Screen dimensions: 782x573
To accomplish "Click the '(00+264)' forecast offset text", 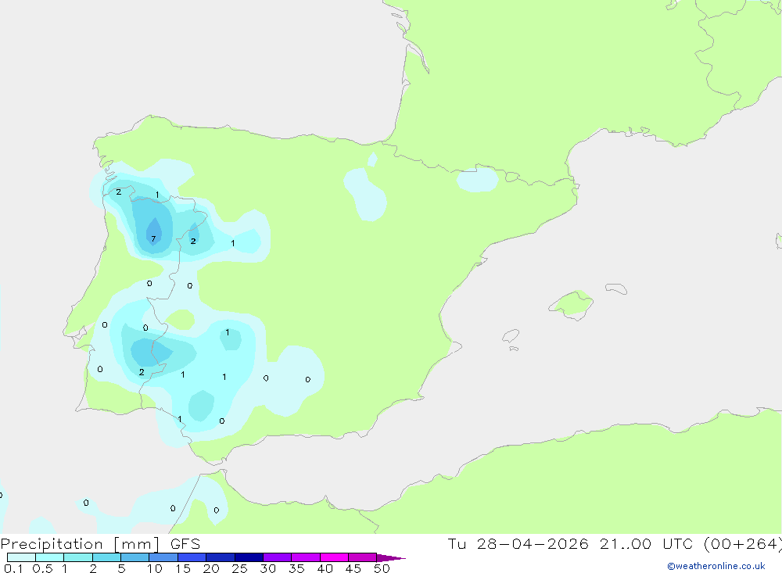I will coord(743,543).
